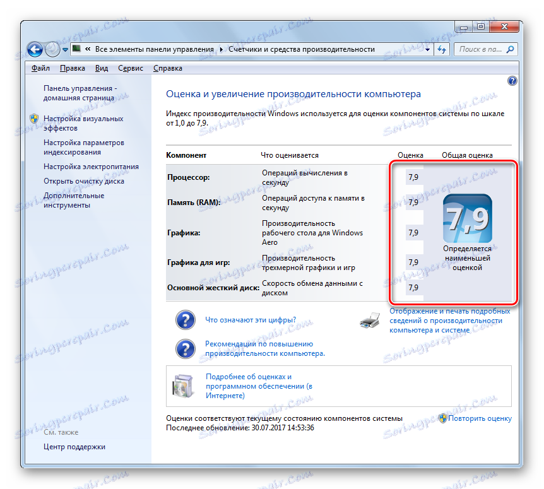Click 'Повторить оценку' link

tap(480, 418)
